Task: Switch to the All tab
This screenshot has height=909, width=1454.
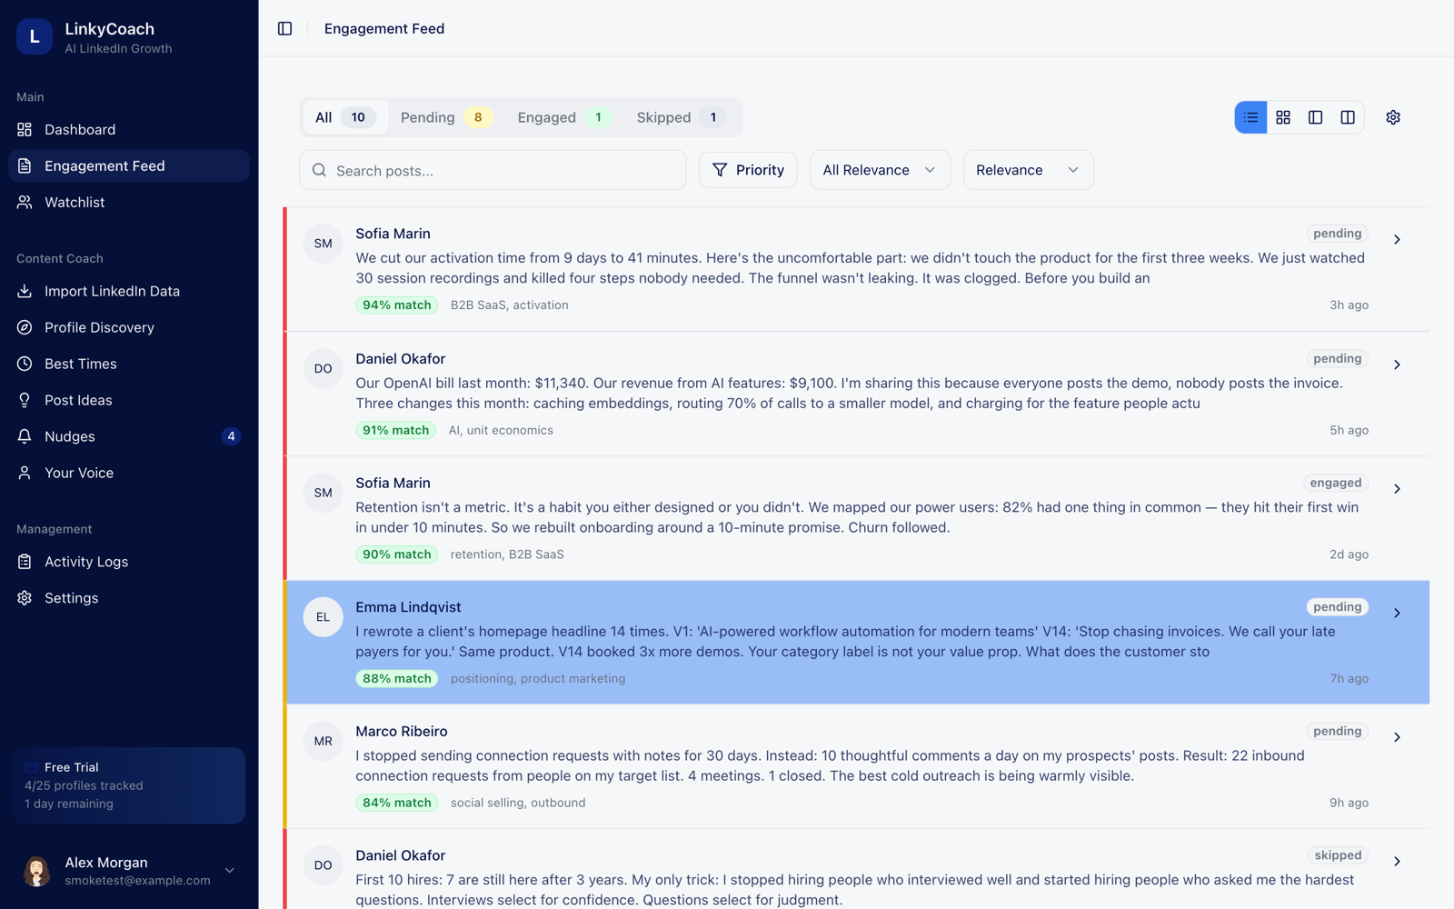Action: [x=345, y=117]
